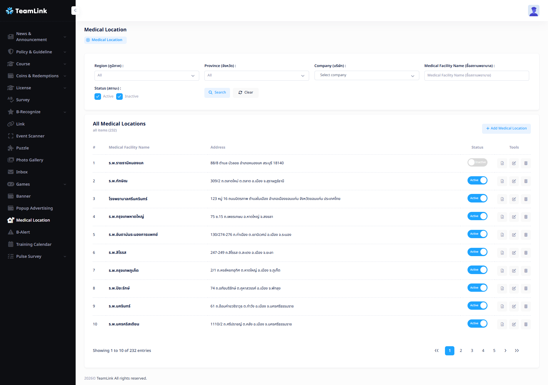Toggle row 1 Inactive switch to active

click(x=477, y=162)
